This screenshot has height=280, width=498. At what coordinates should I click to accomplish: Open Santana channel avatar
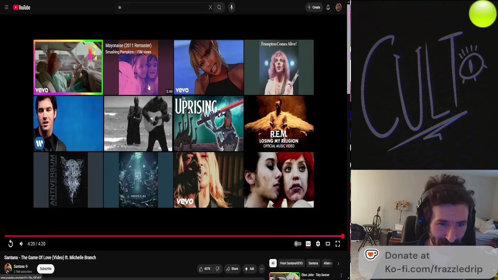(x=8, y=268)
